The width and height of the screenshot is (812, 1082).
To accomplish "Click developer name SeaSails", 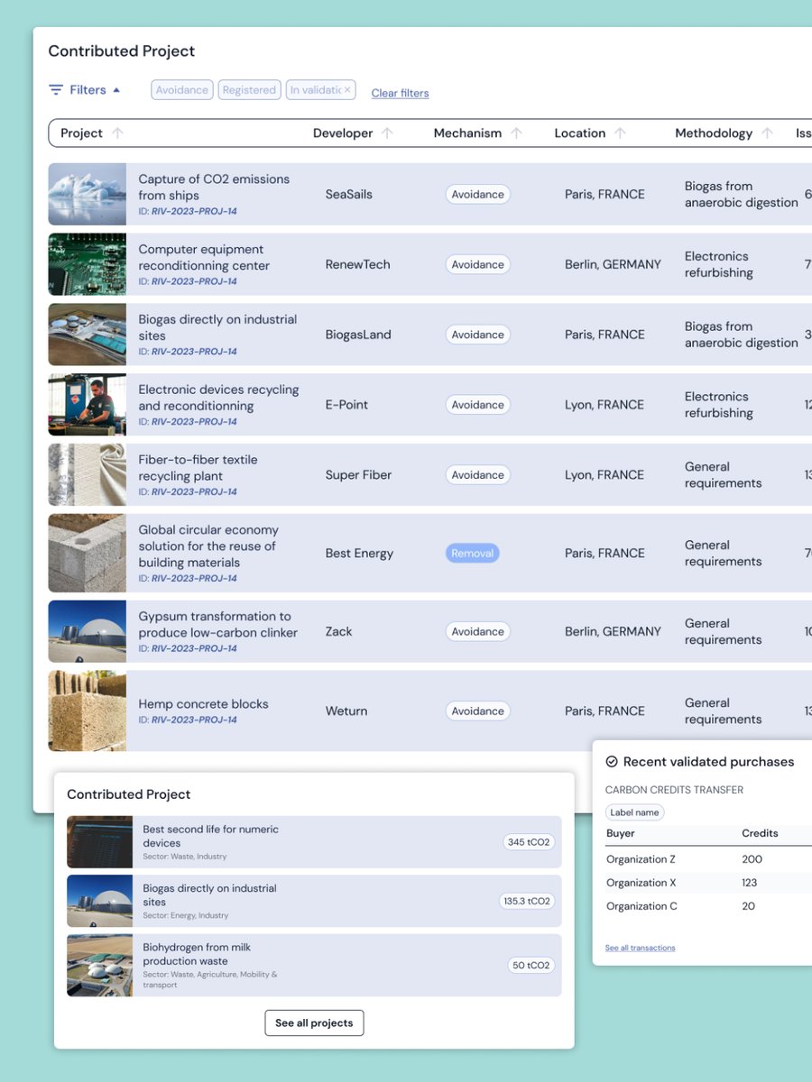I will [x=349, y=194].
